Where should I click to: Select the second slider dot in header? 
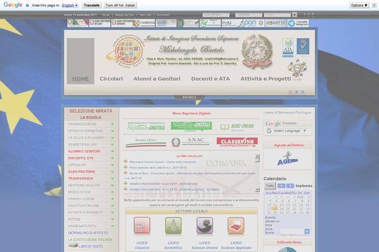tap(297, 92)
